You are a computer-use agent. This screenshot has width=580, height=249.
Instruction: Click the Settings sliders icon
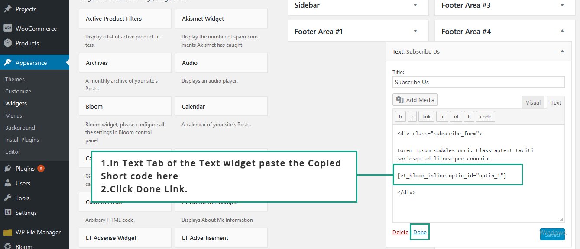(8, 213)
